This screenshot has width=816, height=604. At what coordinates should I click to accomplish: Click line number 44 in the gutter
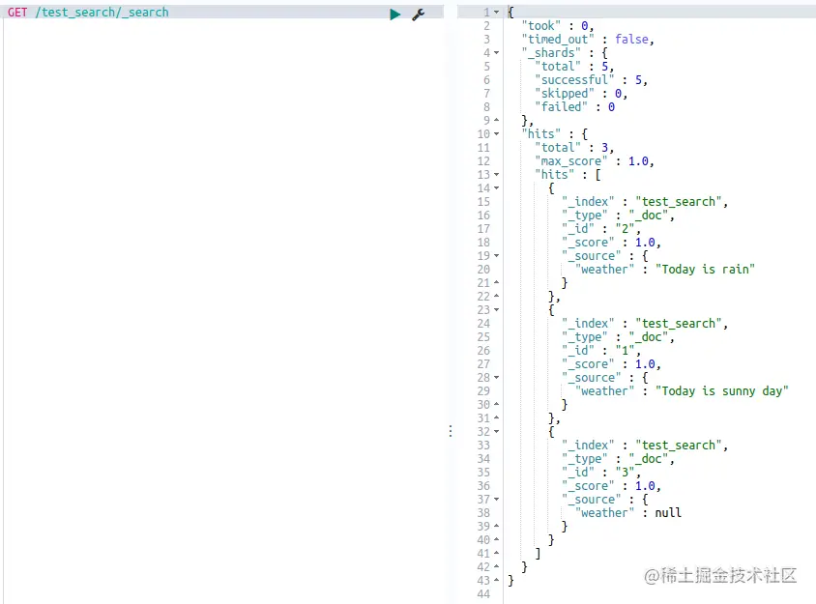point(483,593)
